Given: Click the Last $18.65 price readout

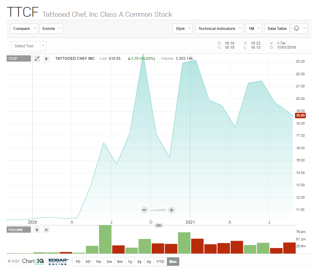Looking at the screenshot, I should [110, 58].
